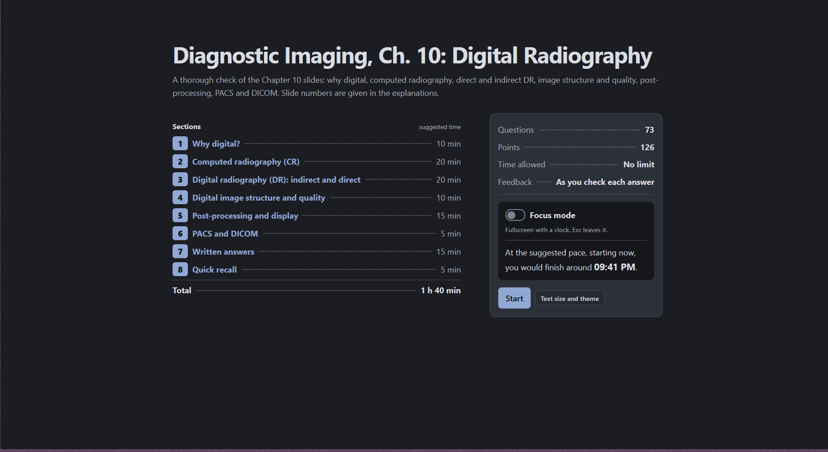828x452 pixels.
Task: Click the section 3 number badge
Action: click(180, 179)
